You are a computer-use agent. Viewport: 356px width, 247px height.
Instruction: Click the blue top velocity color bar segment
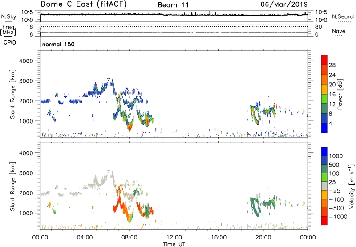(x=324, y=152)
